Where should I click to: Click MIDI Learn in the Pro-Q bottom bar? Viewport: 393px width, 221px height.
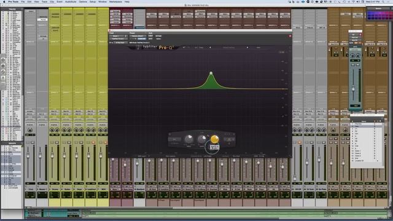click(x=142, y=156)
